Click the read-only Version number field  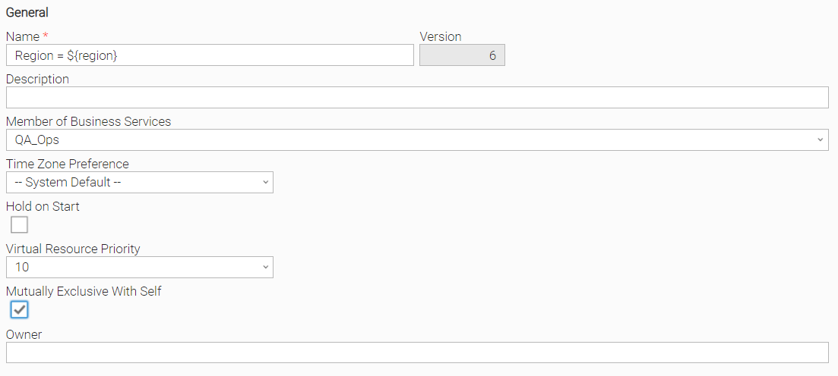coord(462,55)
